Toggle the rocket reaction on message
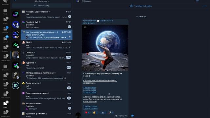 click(111, 112)
